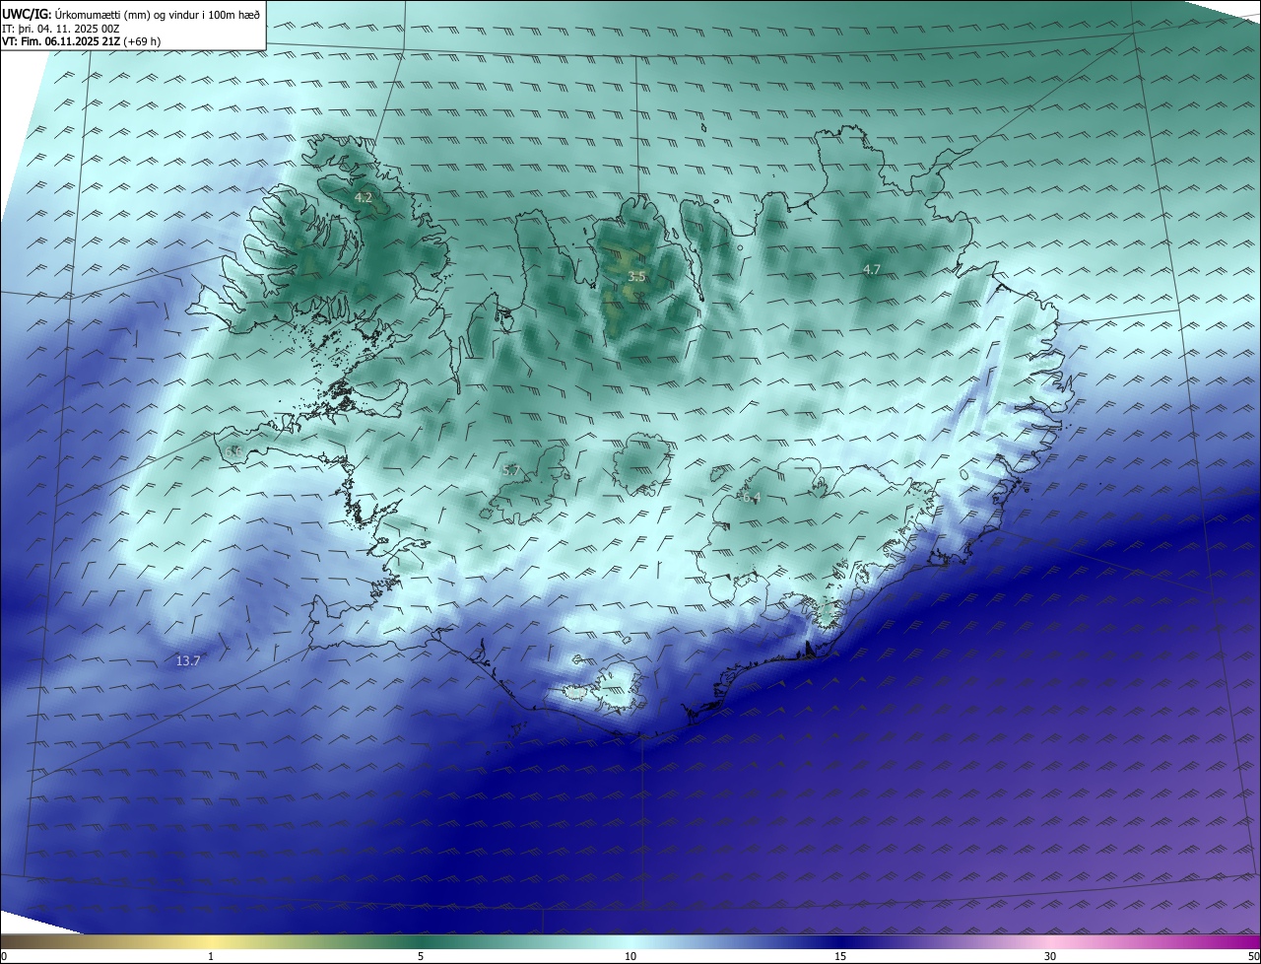1261x964 pixels.
Task: Click the valid time 'VT: Fim. 06.11.2025 21Z' line
Action: pyautogui.click(x=82, y=42)
